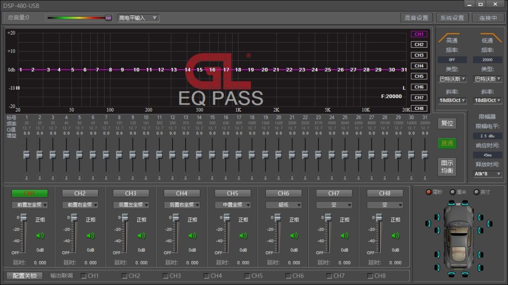Click the 图示均衡 graphic EQ button
This screenshot has height=285, width=508.
point(447,167)
